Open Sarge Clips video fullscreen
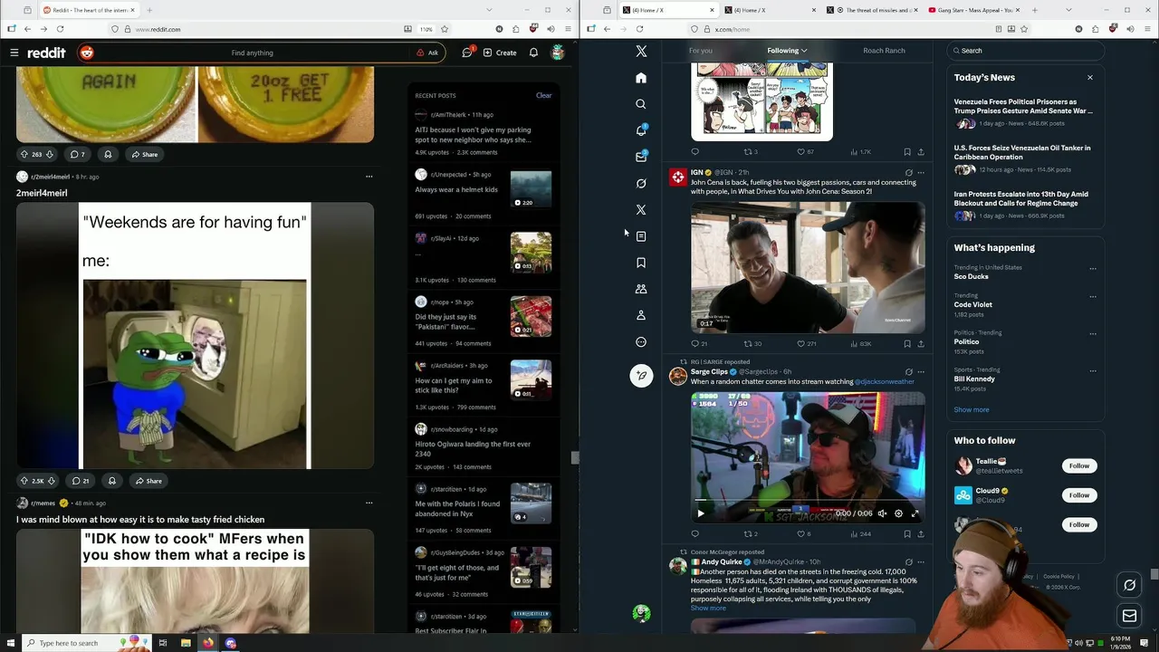This screenshot has width=1159, height=652. click(915, 513)
